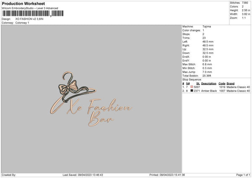The image size is (252, 178).
Task: Click the Width value 3.82 in
Action: tap(246, 14)
